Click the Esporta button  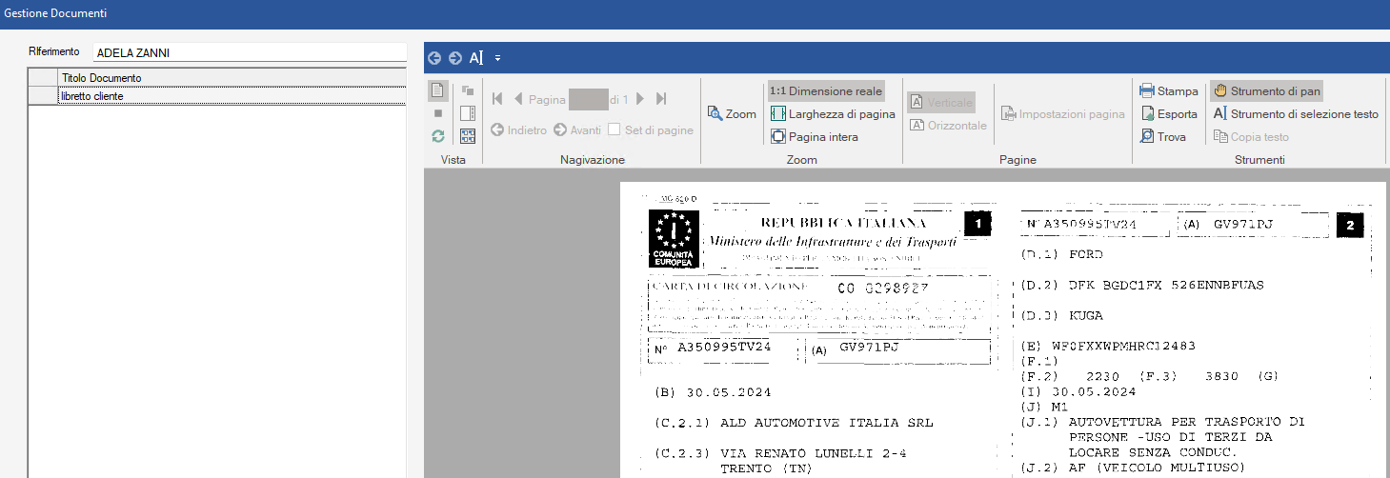coord(1169,114)
